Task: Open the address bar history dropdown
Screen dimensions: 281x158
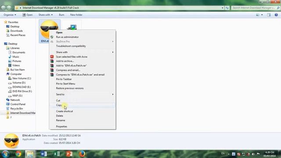Action: pyautogui.click(x=223, y=8)
